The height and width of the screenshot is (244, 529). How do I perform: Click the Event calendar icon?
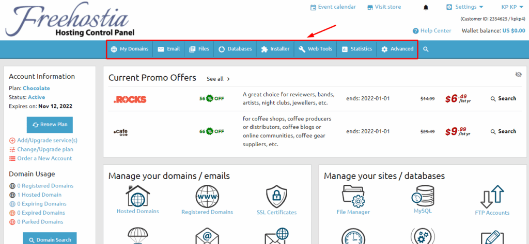pyautogui.click(x=314, y=7)
